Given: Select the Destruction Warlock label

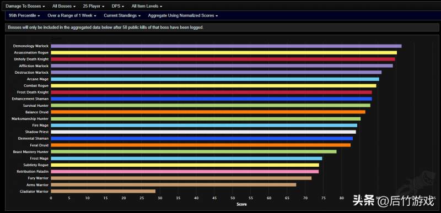Looking at the screenshot, I should coord(32,73).
